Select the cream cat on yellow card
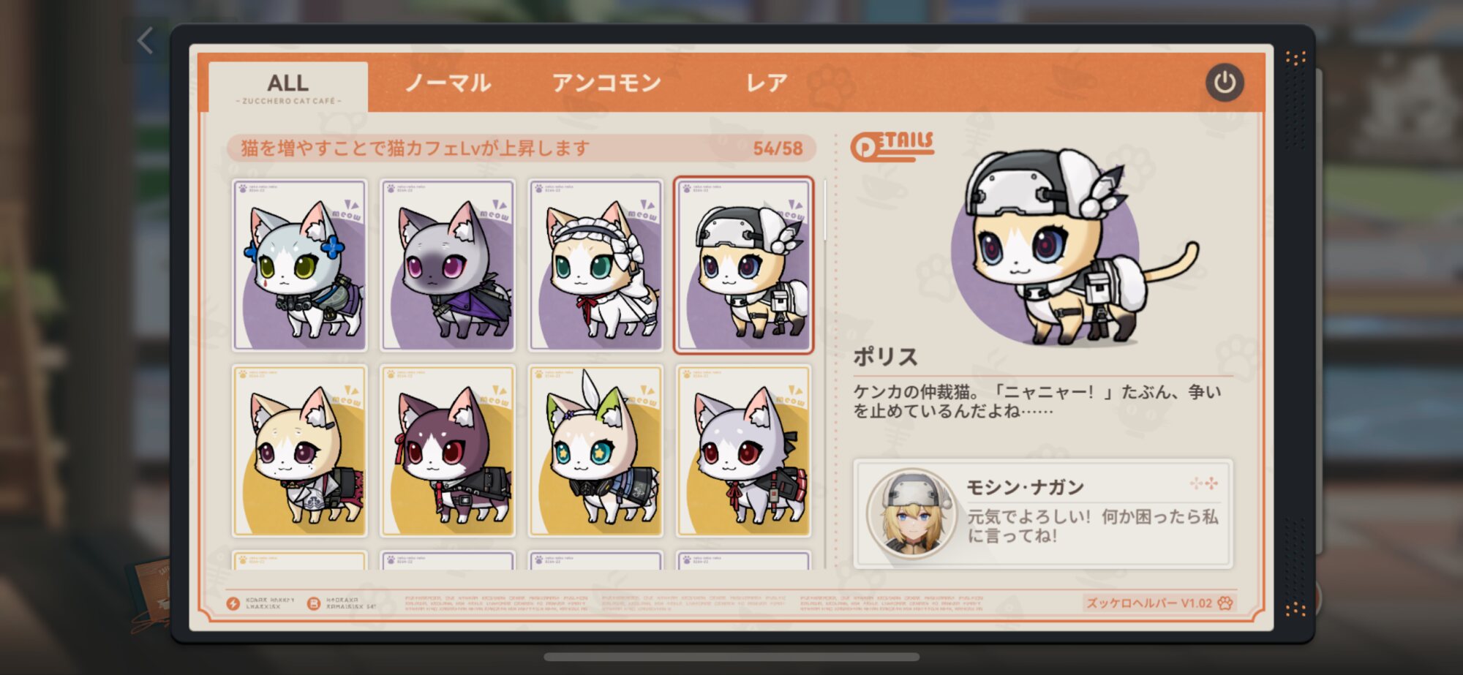The height and width of the screenshot is (675, 1463). point(300,450)
